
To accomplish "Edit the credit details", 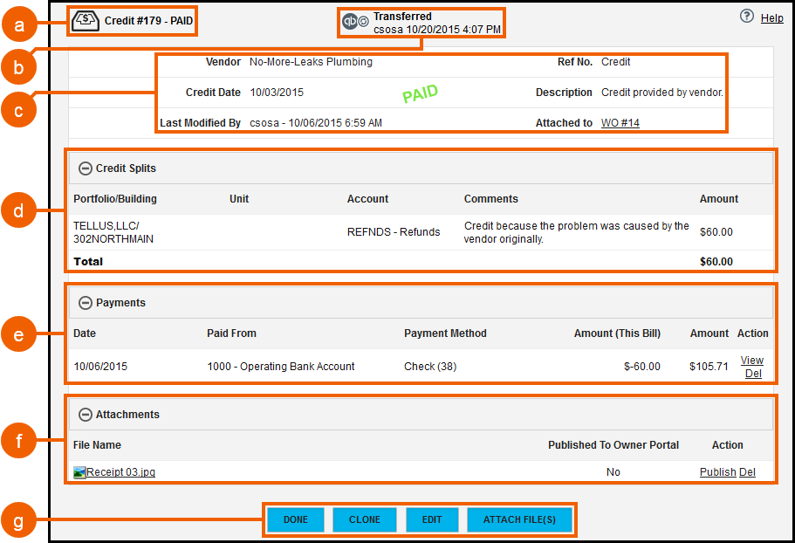I will click(432, 519).
